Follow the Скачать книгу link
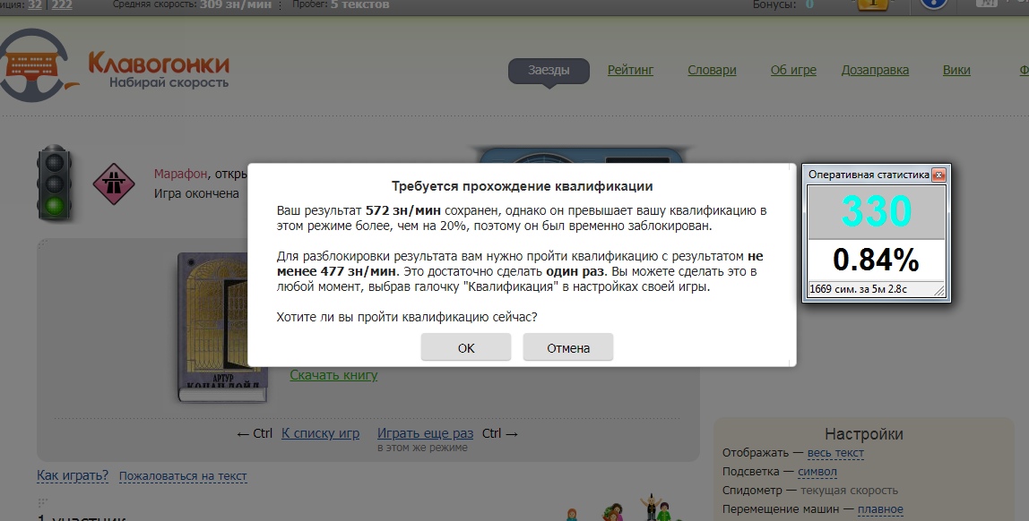The height and width of the screenshot is (521, 1029). 333,375
